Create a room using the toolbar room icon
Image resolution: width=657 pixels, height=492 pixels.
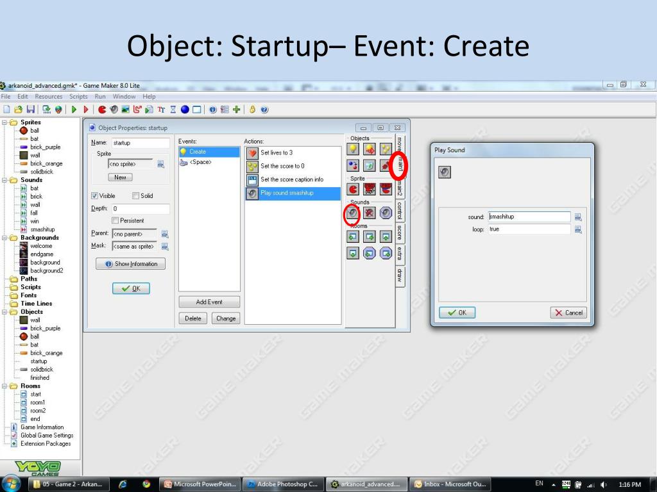click(196, 110)
